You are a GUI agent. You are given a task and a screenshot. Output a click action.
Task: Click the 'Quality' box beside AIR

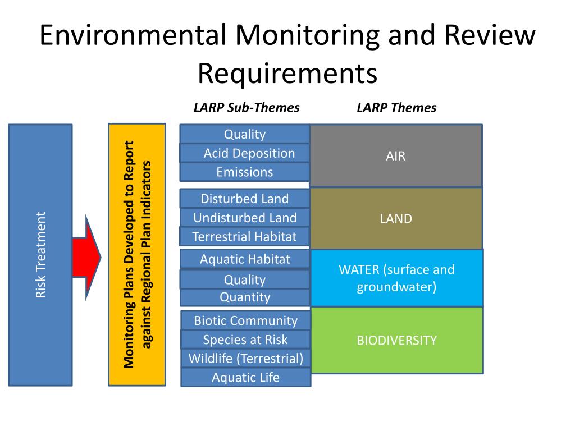click(x=245, y=134)
